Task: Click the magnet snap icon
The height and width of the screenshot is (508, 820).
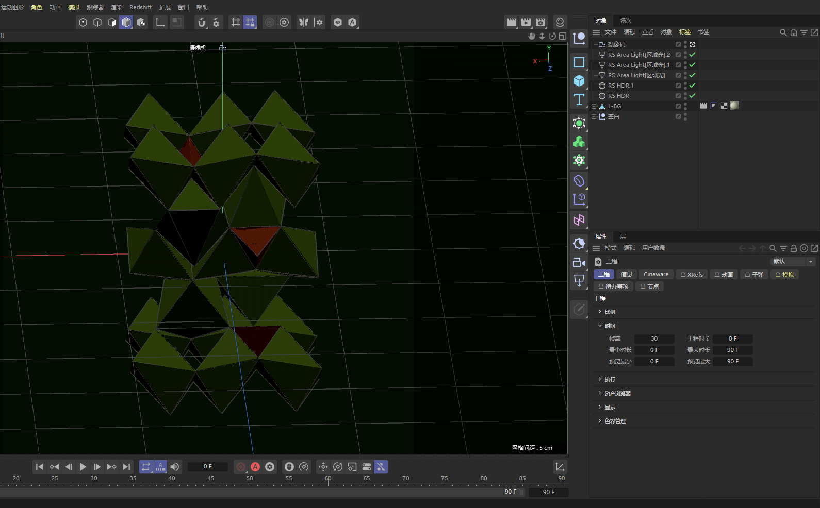Action: pos(202,22)
